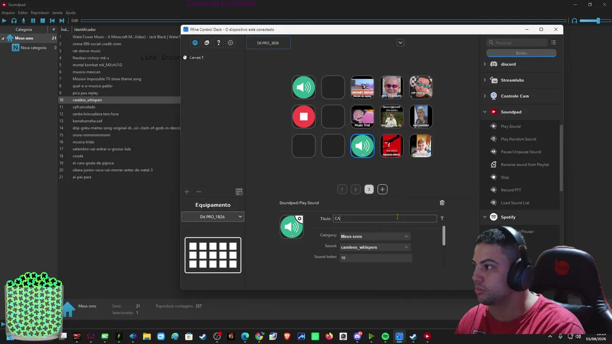Select the coiote sound row
612x344 pixels.
(x=78, y=156)
